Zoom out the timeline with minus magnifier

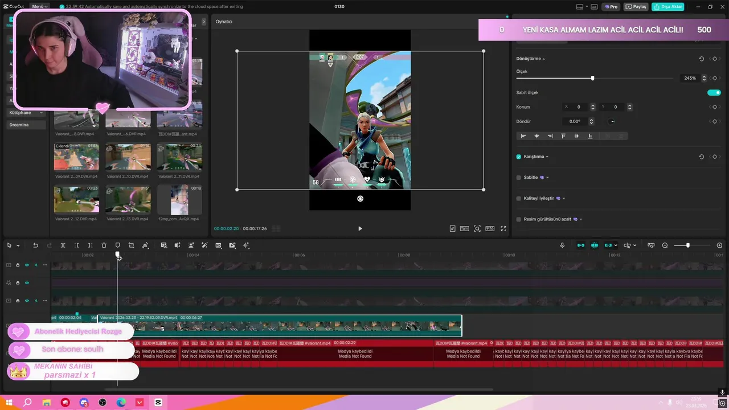click(x=665, y=245)
